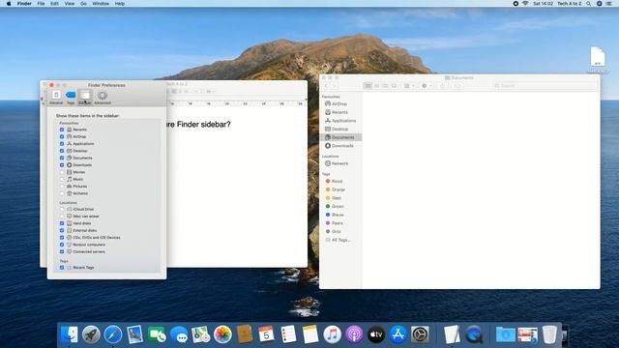619x348 pixels.
Task: Uncheck the Connected servers checkbox
Action: point(62,251)
